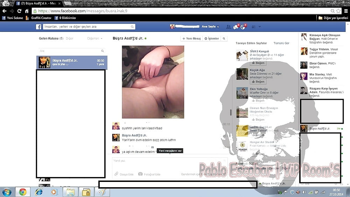
Task: Bookmark this page with the star icon
Action: (338, 11)
